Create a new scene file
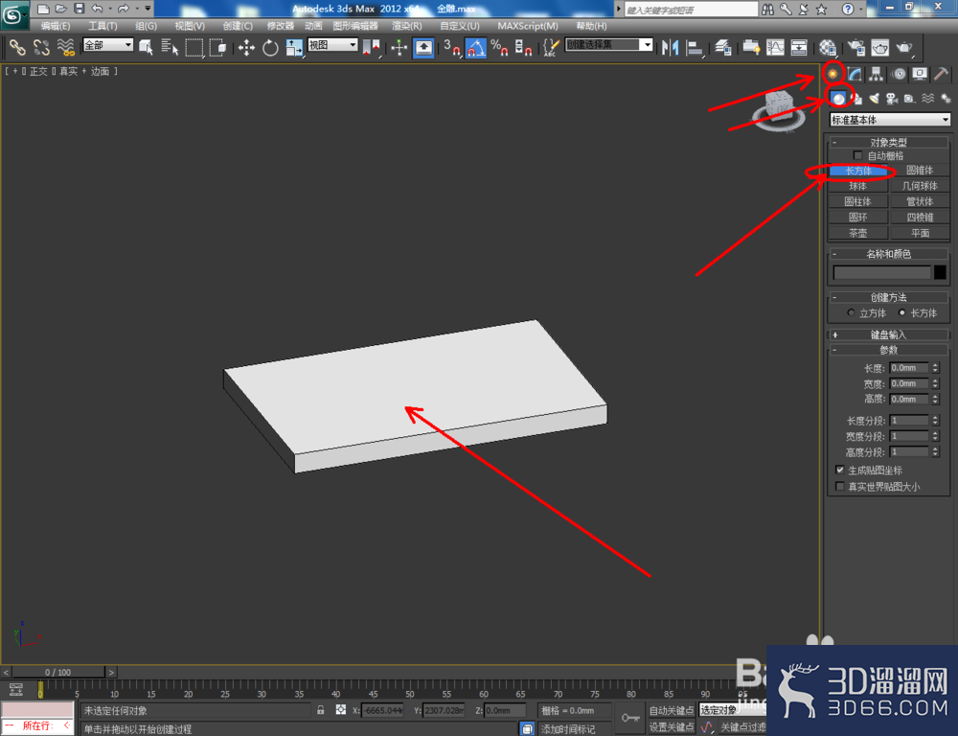Viewport: 958px width, 736px height. pyautogui.click(x=43, y=9)
